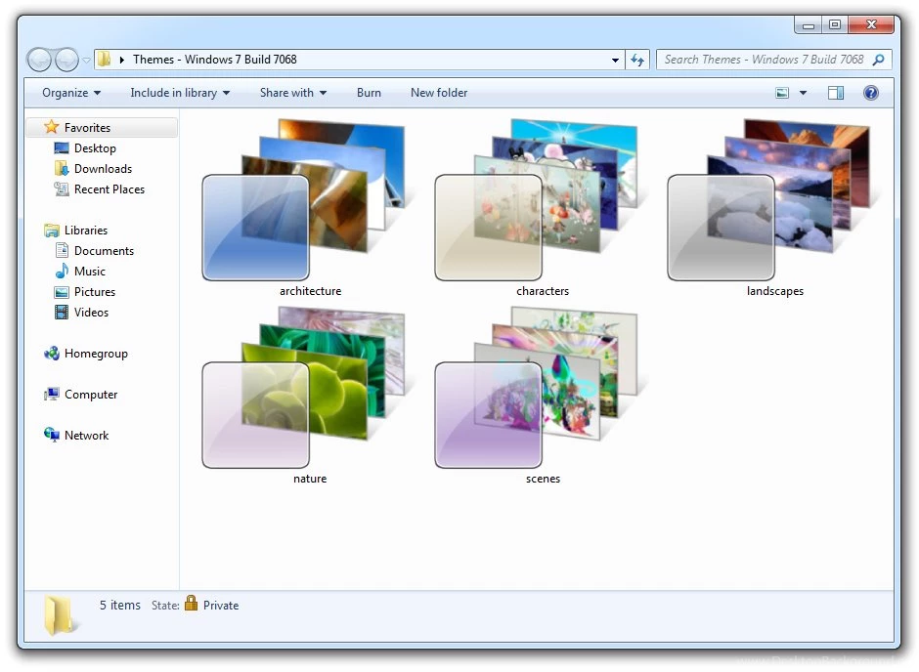The width and height of the screenshot is (919, 672).
Task: Click the Refresh icon beside address bar
Action: 637,60
